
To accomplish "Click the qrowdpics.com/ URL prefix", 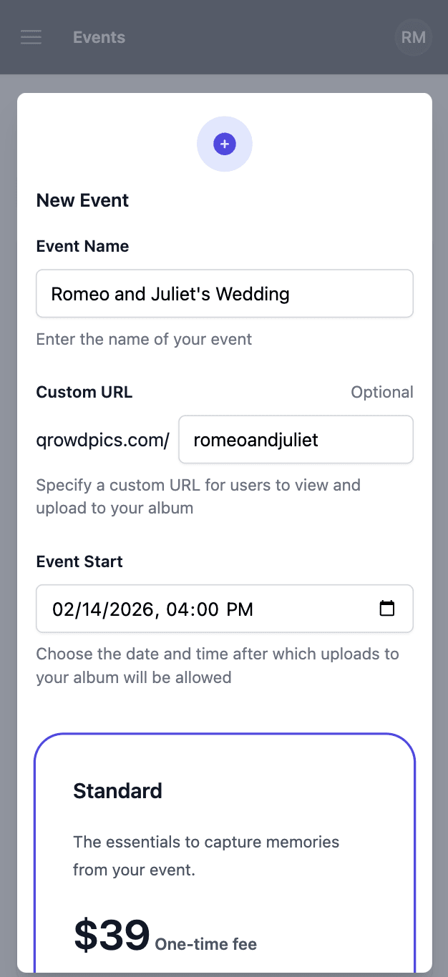I will coord(102,439).
